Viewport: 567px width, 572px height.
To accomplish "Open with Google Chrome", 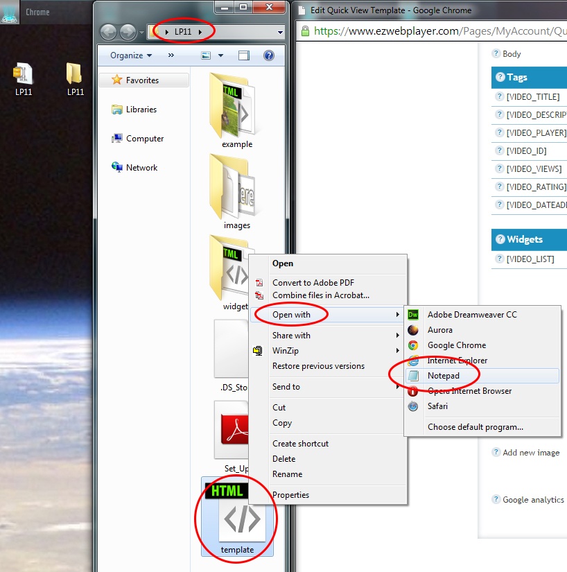I will (482, 345).
